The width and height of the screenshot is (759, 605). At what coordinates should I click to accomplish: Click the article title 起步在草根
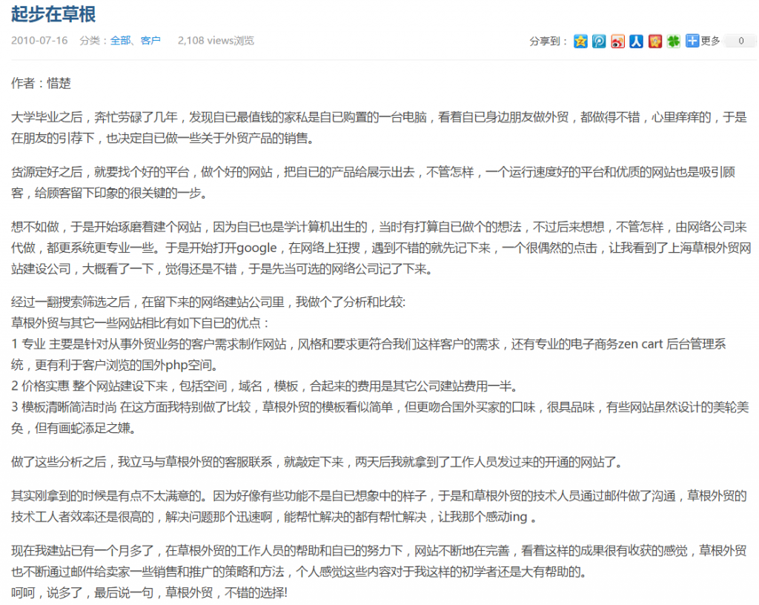pyautogui.click(x=53, y=13)
